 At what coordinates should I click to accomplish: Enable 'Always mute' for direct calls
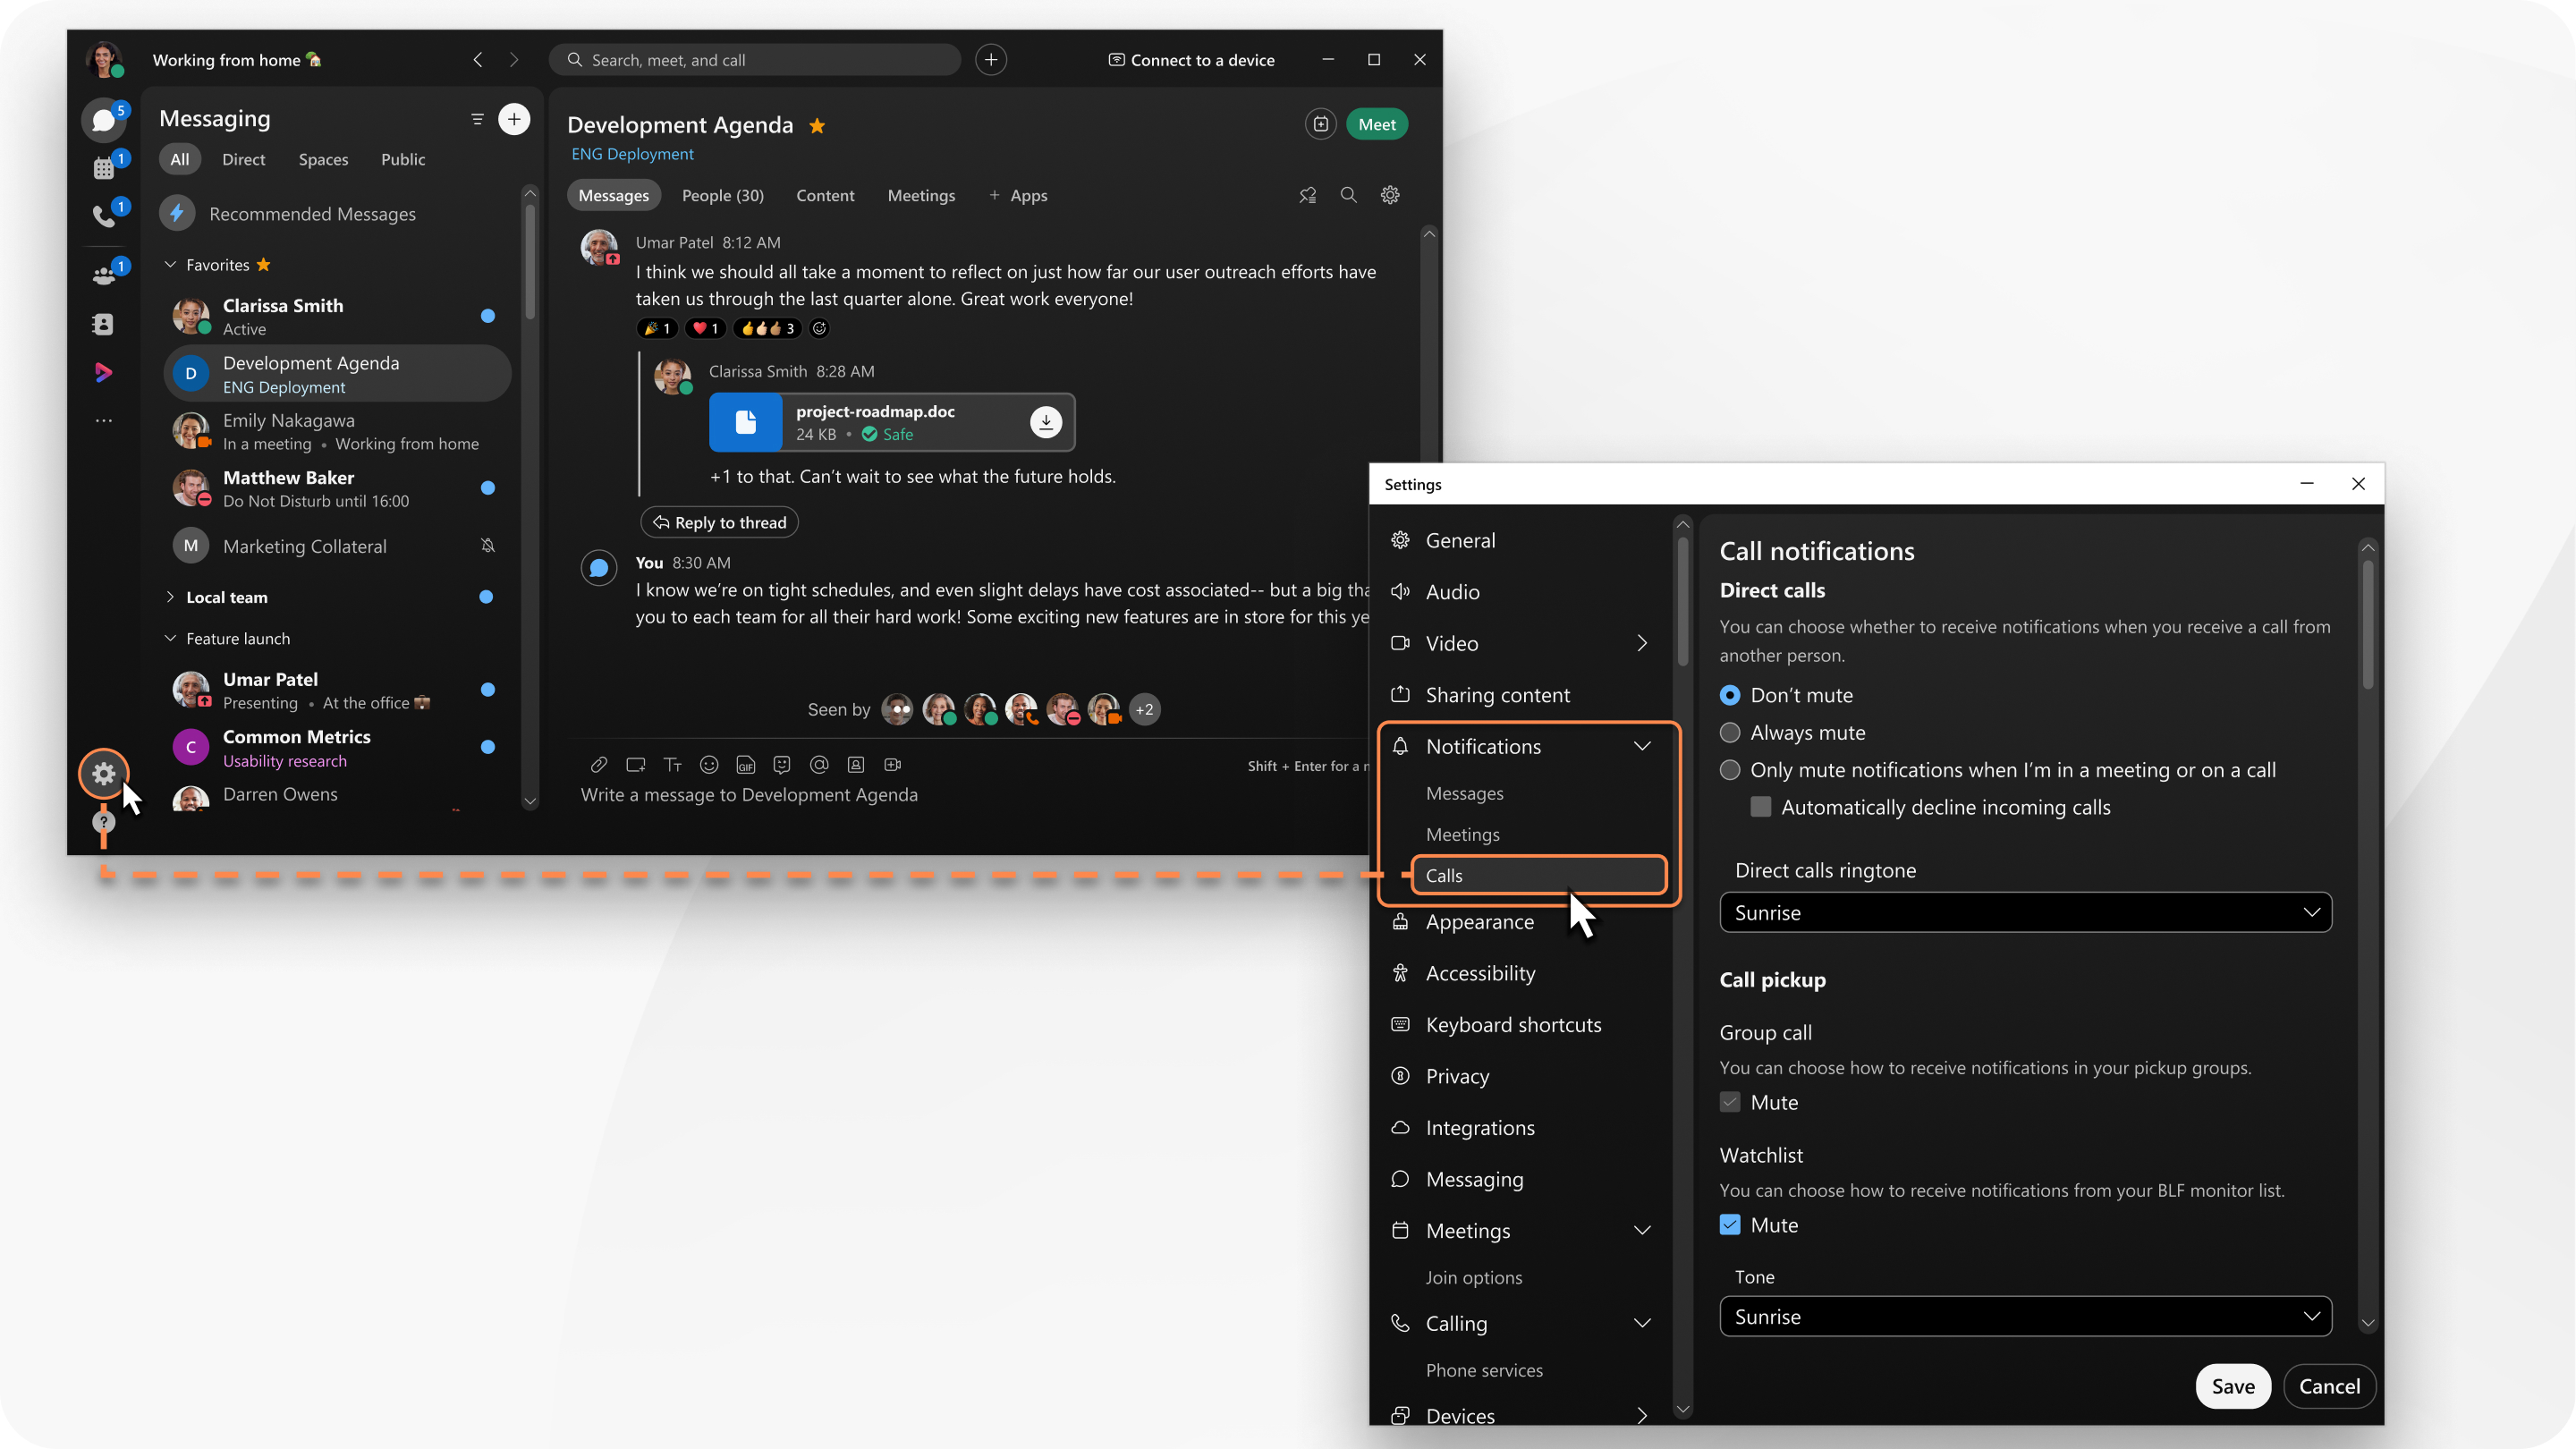(1732, 731)
